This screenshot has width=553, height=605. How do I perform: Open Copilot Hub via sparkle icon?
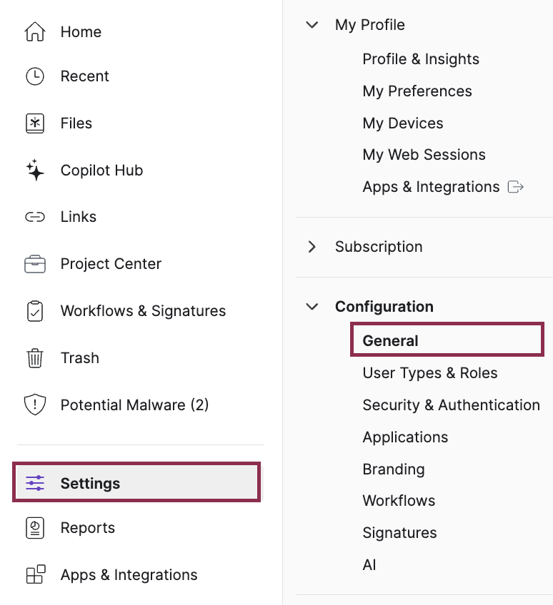click(x=34, y=170)
